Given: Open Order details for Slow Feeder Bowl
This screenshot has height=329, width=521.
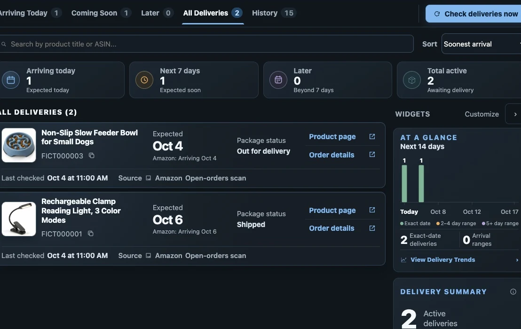Looking at the screenshot, I should pyautogui.click(x=332, y=155).
